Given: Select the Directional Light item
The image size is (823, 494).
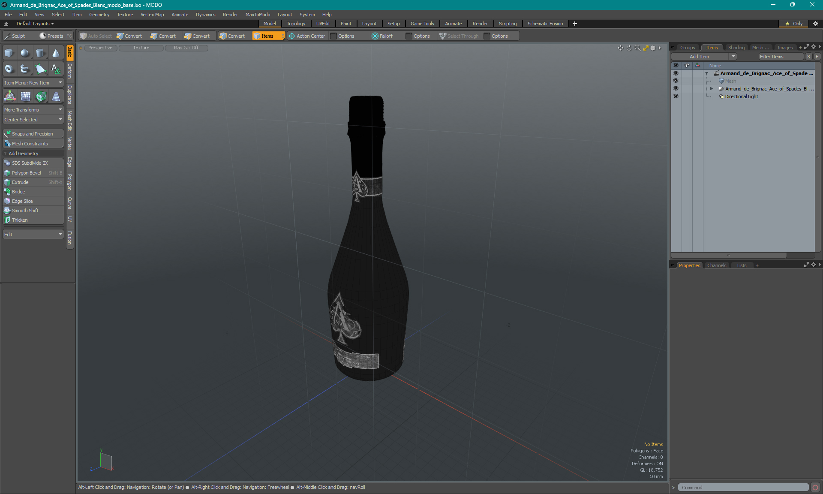Looking at the screenshot, I should click(x=741, y=96).
